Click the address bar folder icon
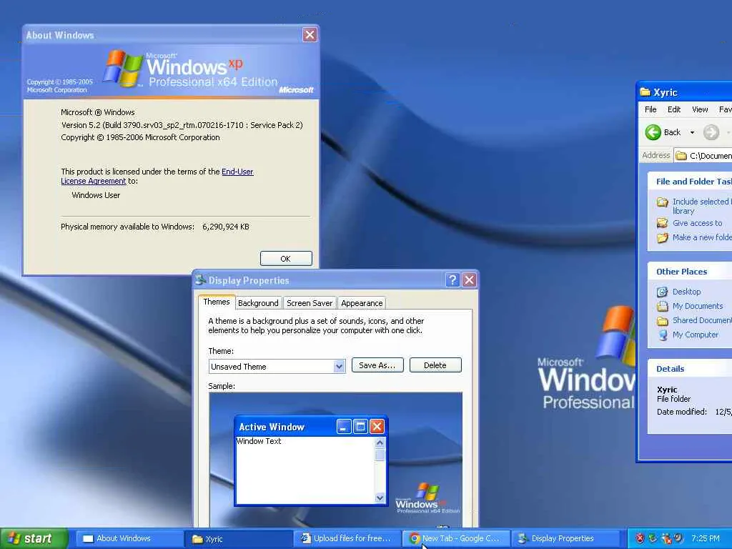This screenshot has width=732, height=549. (681, 155)
